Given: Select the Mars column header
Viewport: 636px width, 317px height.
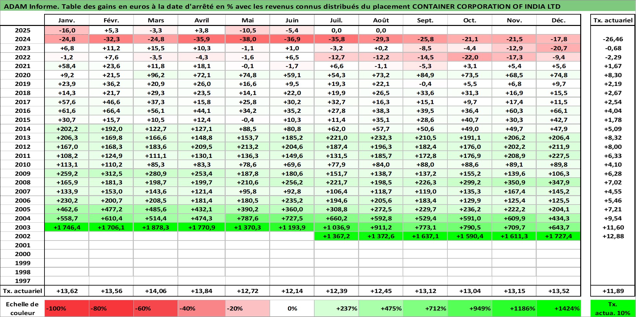Looking at the screenshot, I should pos(156,20).
